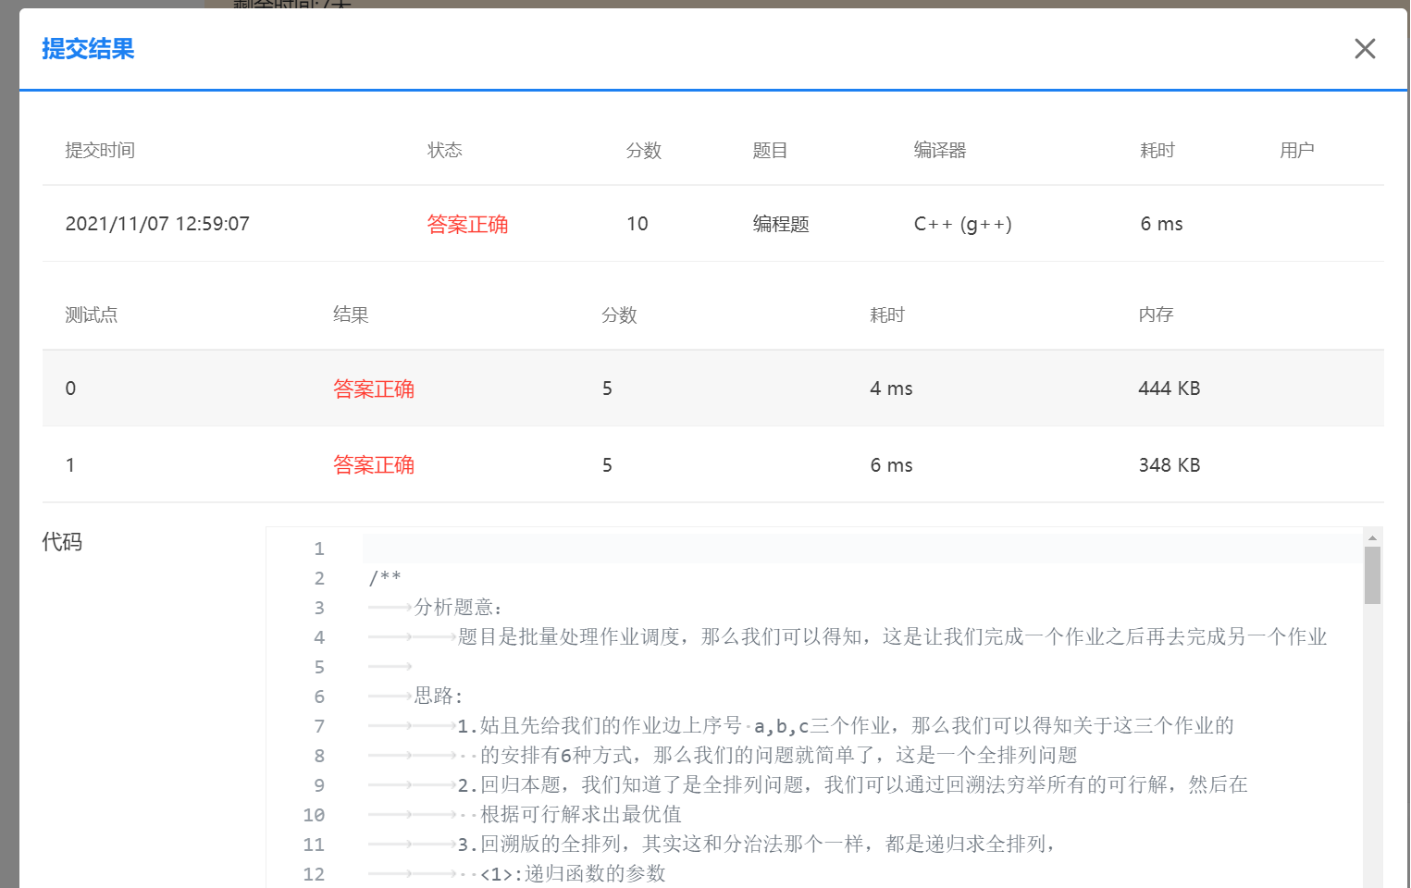The image size is (1411, 888).
Task: Click code line 12 about 递归函数的参数
Action: [x=573, y=874]
